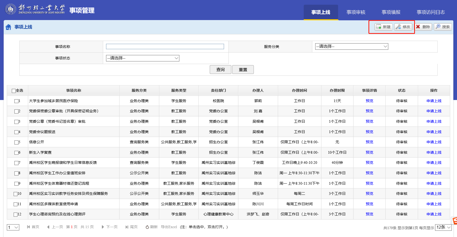Click 预览 for row 12 学生心理咨询
Screen dimensions: 457x237
coord(370,214)
